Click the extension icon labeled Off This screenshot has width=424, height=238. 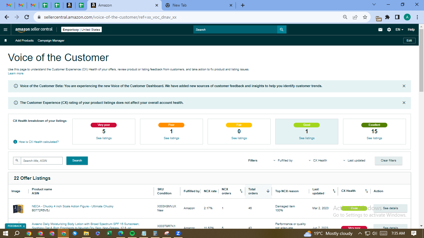pyautogui.click(x=378, y=18)
